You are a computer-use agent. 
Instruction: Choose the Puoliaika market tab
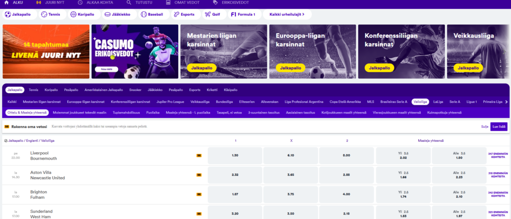pyautogui.click(x=153, y=113)
